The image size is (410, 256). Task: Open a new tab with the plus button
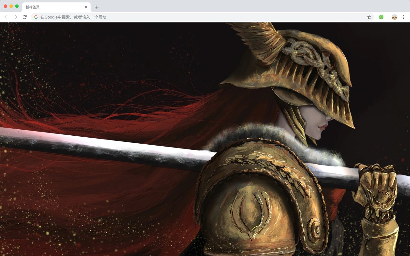[x=97, y=7]
